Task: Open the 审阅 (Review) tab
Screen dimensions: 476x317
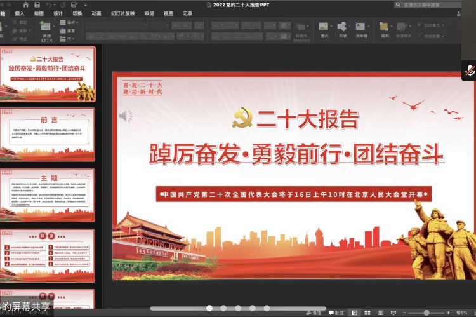Action: [x=149, y=13]
